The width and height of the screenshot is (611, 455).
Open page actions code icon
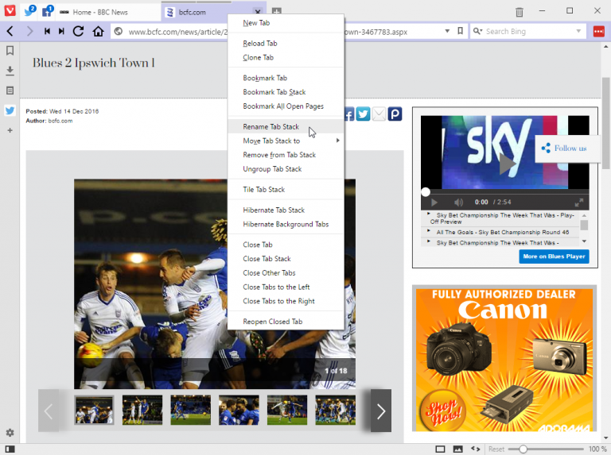point(476,449)
